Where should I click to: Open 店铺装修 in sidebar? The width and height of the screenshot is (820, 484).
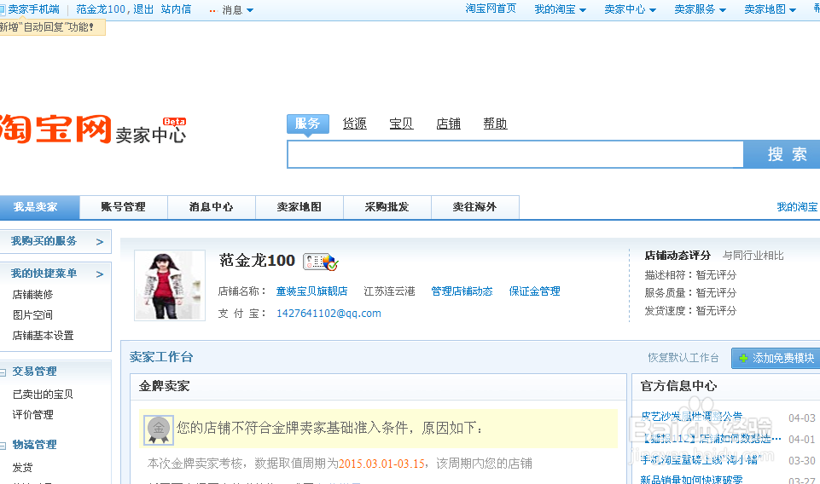click(x=33, y=295)
